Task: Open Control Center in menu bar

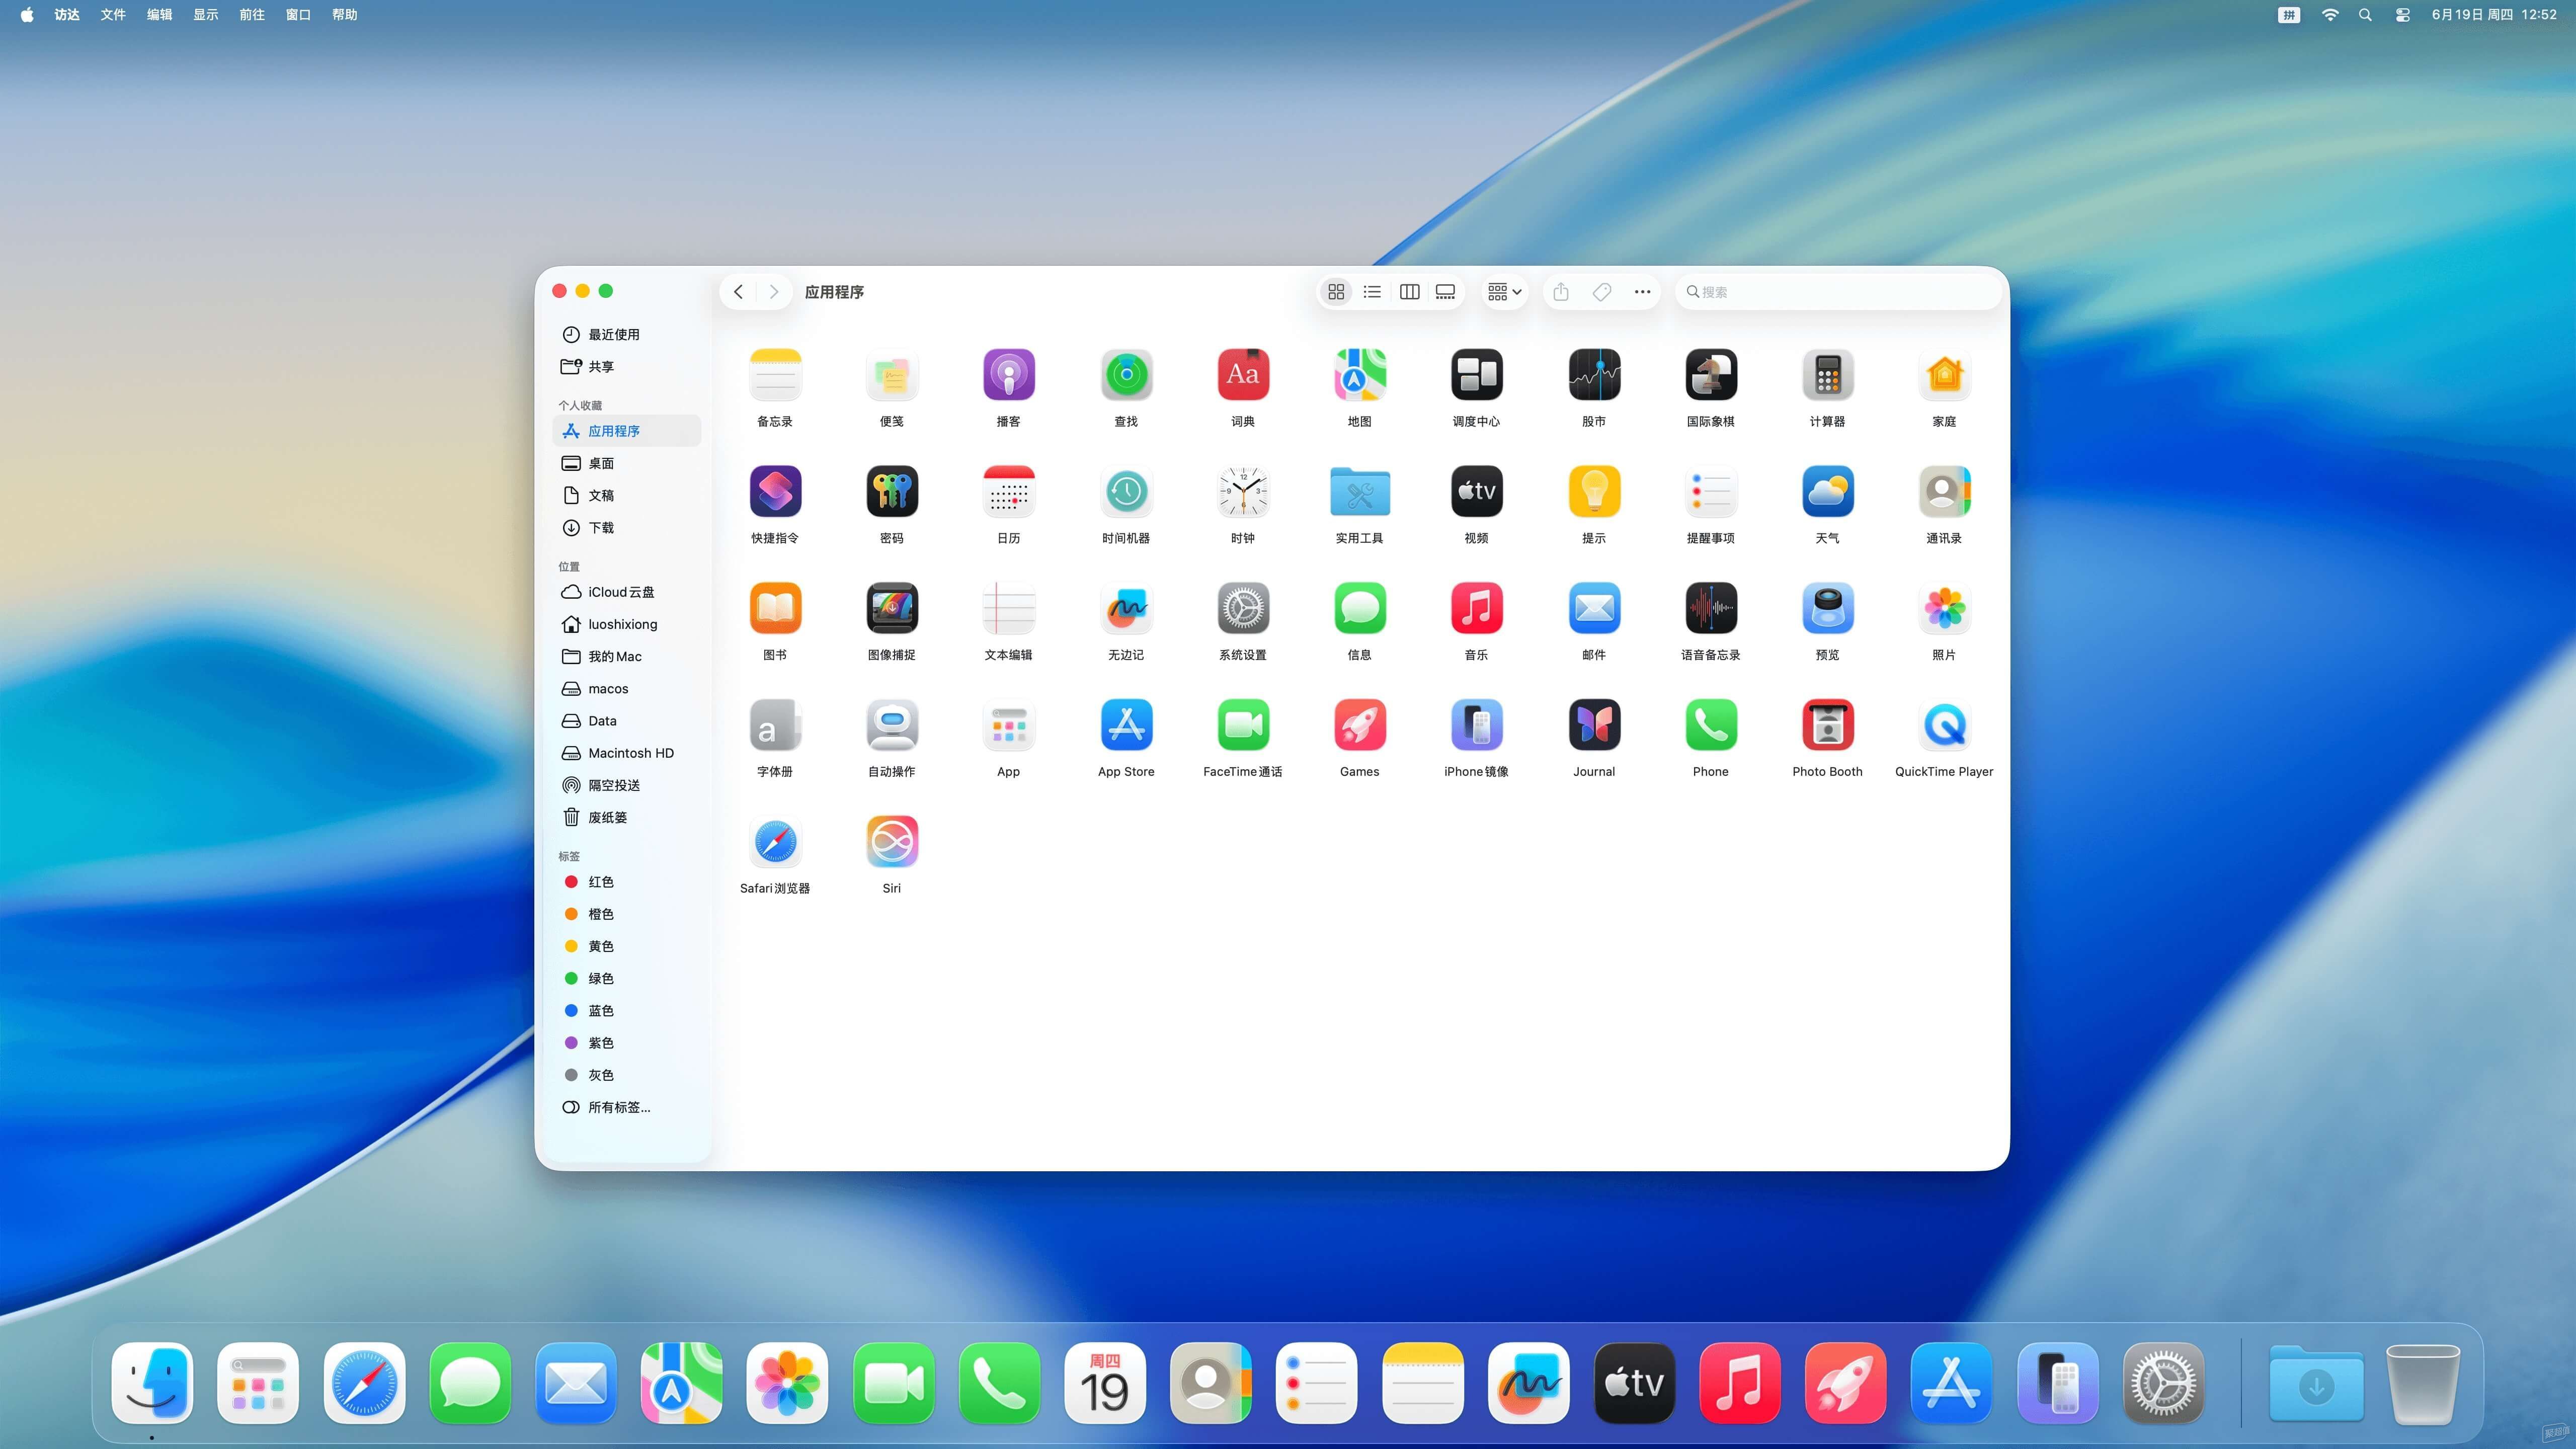Action: tap(2402, 14)
